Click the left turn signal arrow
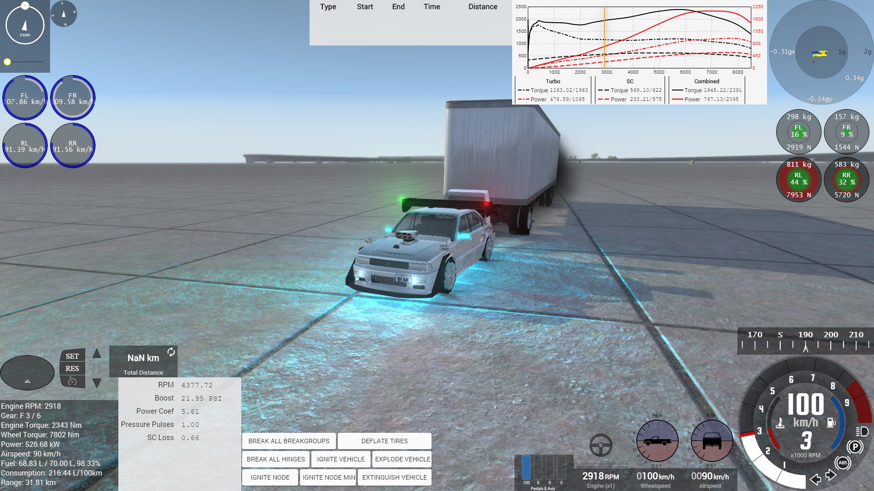The width and height of the screenshot is (874, 491). [x=815, y=479]
